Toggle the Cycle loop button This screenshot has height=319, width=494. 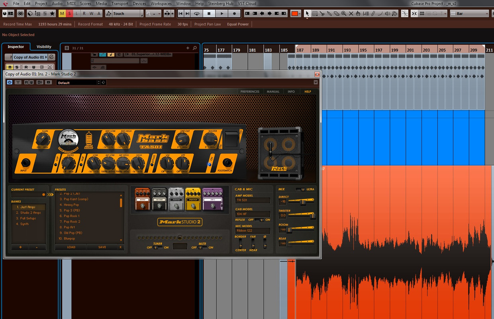coord(196,14)
